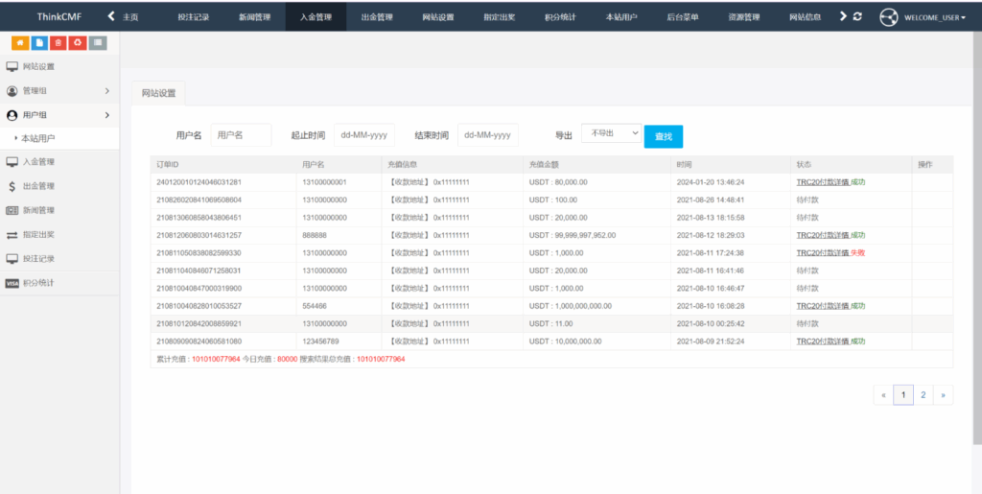Switch to the 出金管理 top tab
The height and width of the screenshot is (494, 982).
377,17
